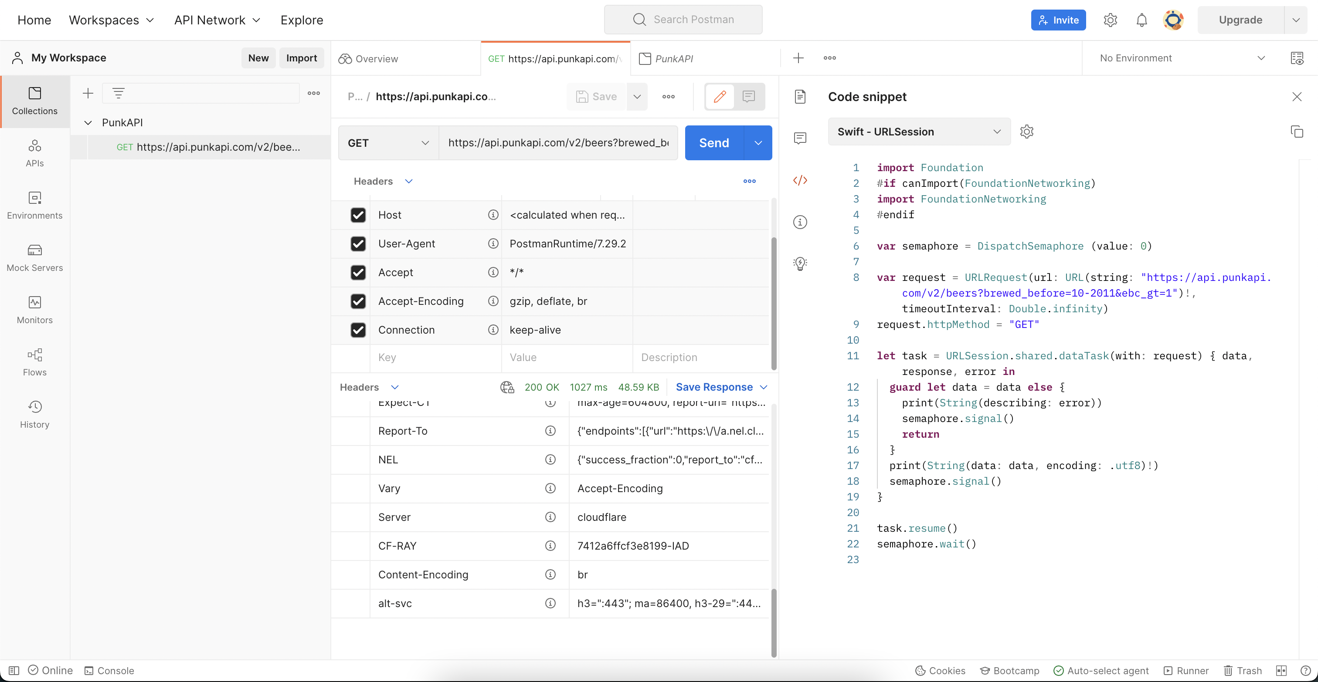Open the Workspaces dropdown
Image resolution: width=1318 pixels, height=682 pixels.
pos(112,20)
